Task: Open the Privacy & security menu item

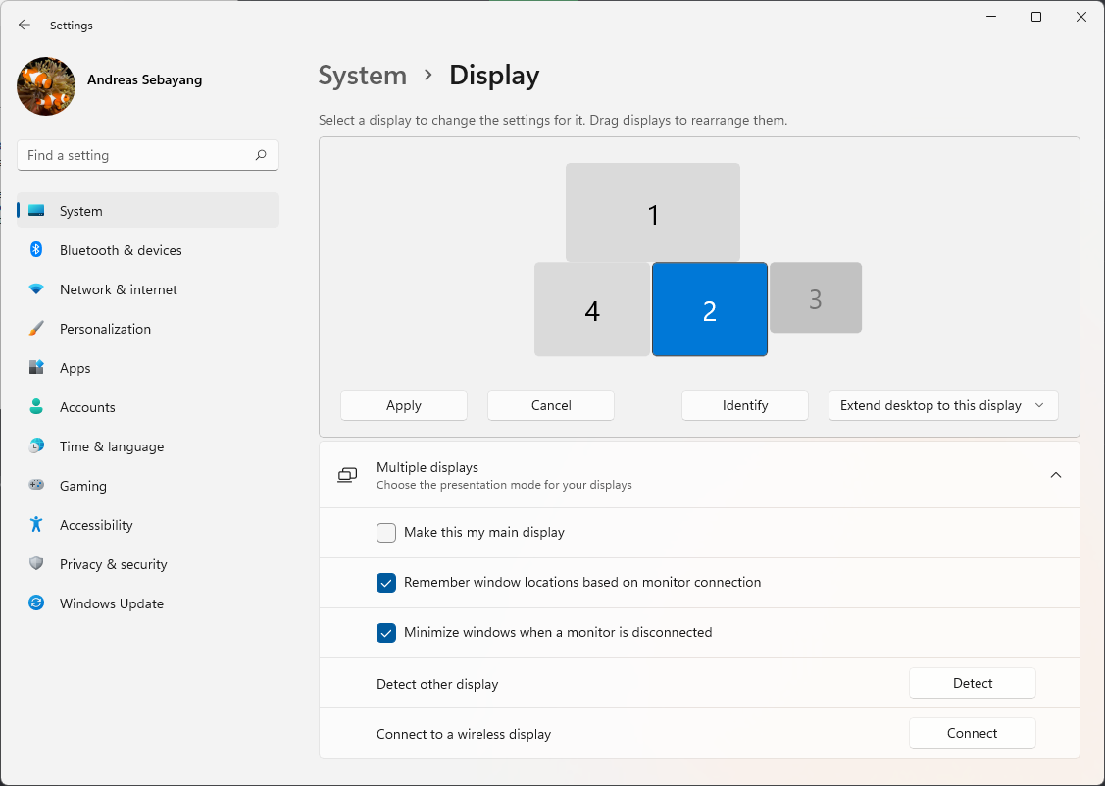Action: pyautogui.click(x=113, y=564)
